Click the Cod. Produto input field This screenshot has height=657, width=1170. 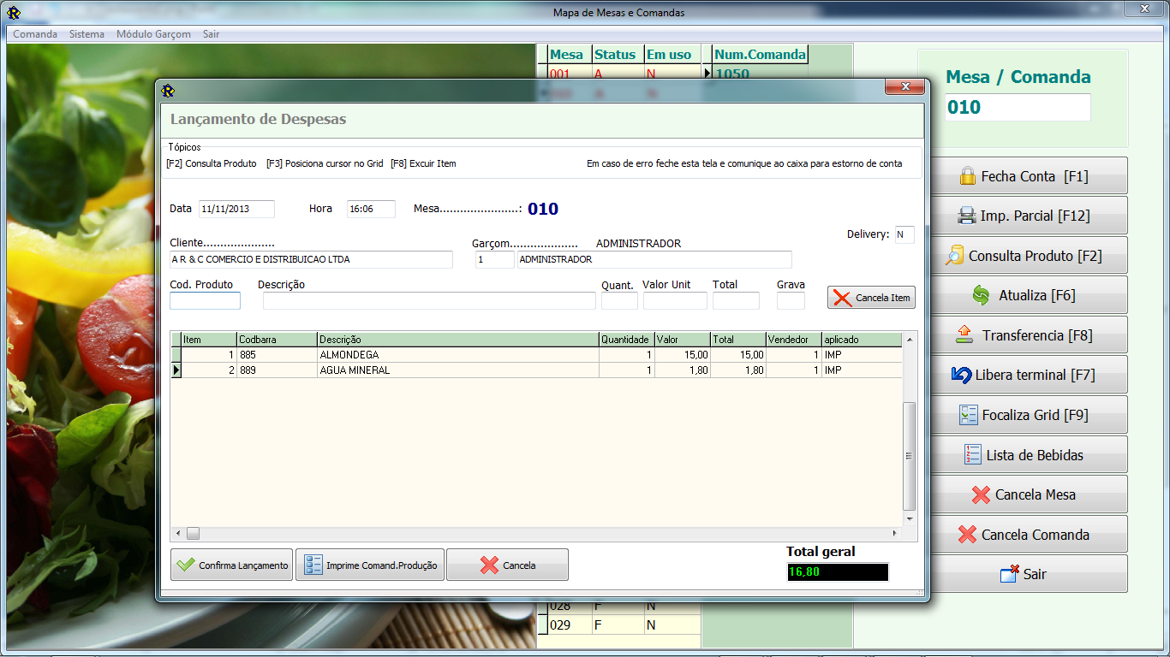coord(205,300)
